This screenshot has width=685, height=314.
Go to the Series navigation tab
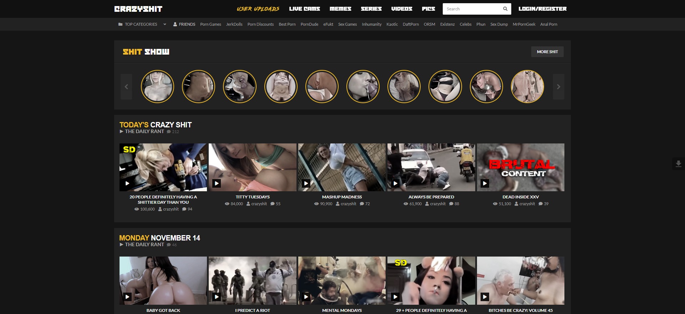(371, 9)
